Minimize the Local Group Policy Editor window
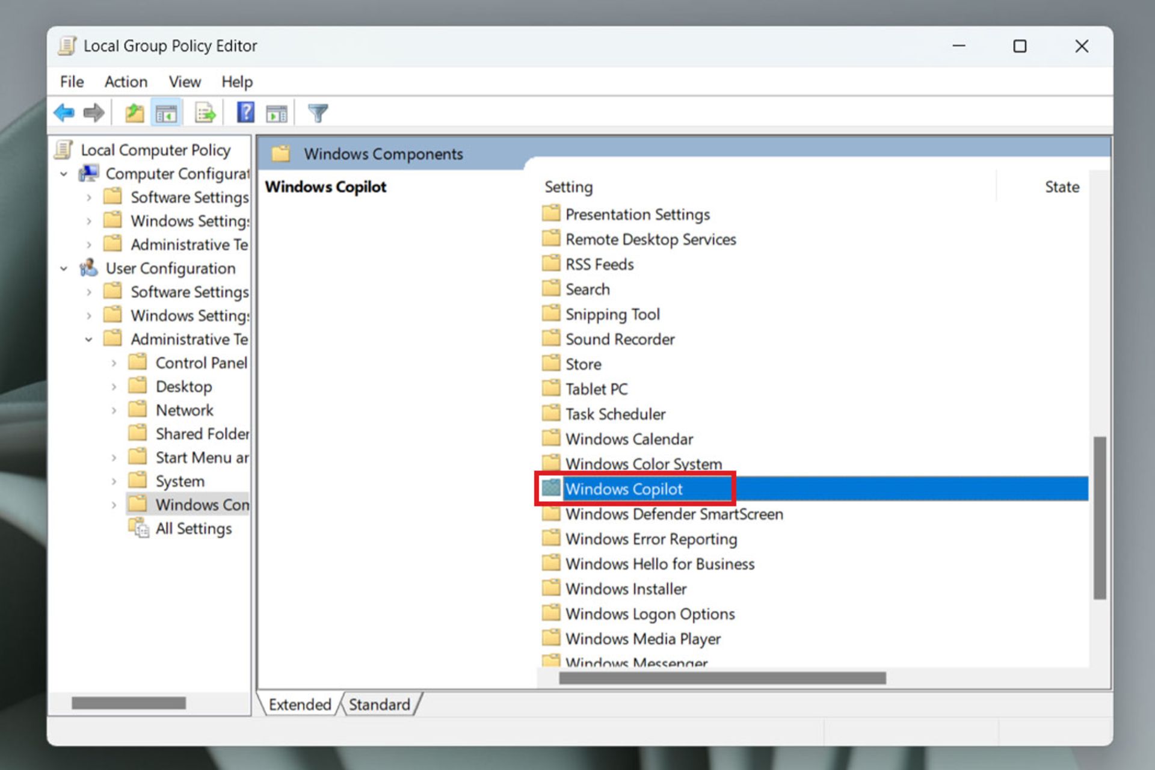Image resolution: width=1155 pixels, height=770 pixels. click(x=959, y=46)
